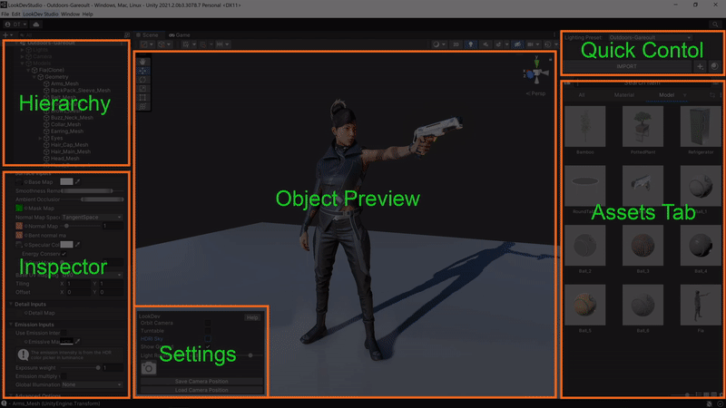Adjust the Exposure weight slider
The width and height of the screenshot is (726, 408).
pos(82,368)
